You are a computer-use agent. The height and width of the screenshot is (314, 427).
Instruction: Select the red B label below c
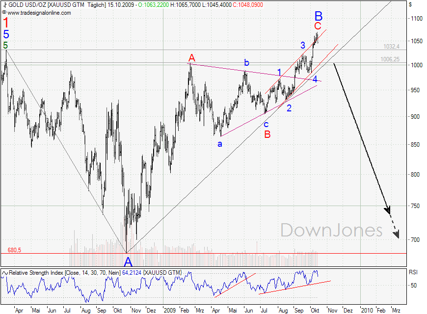point(267,134)
